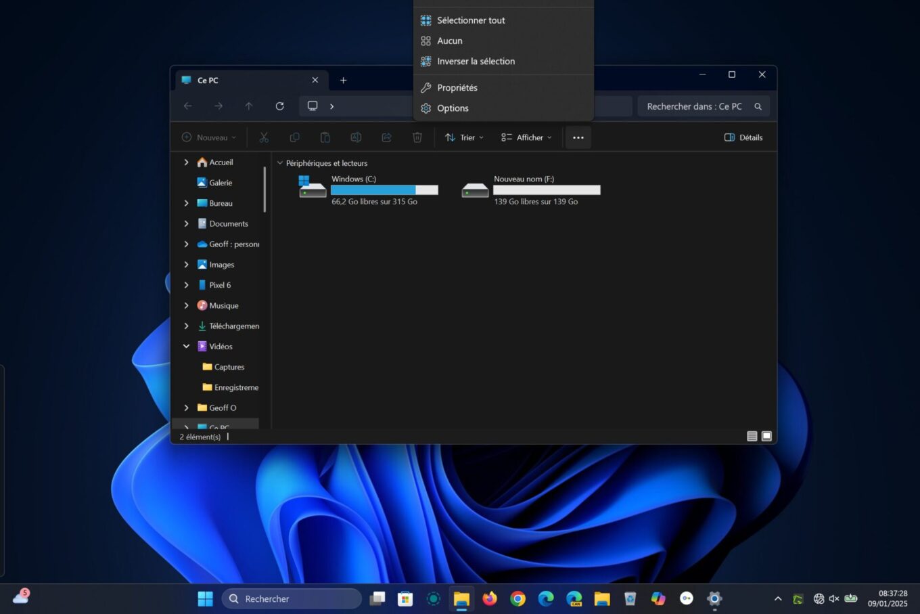Click the Share icon in toolbar

tap(386, 137)
